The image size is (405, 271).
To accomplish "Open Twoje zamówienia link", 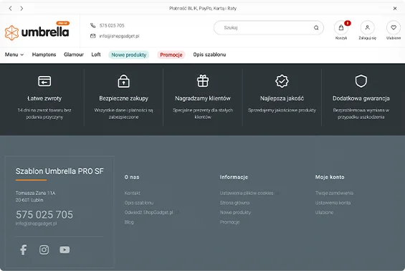I will click(334, 193).
